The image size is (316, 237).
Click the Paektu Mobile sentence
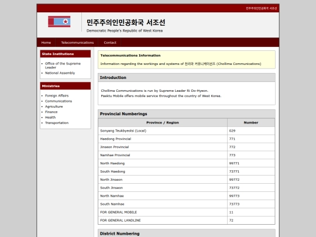161,96
